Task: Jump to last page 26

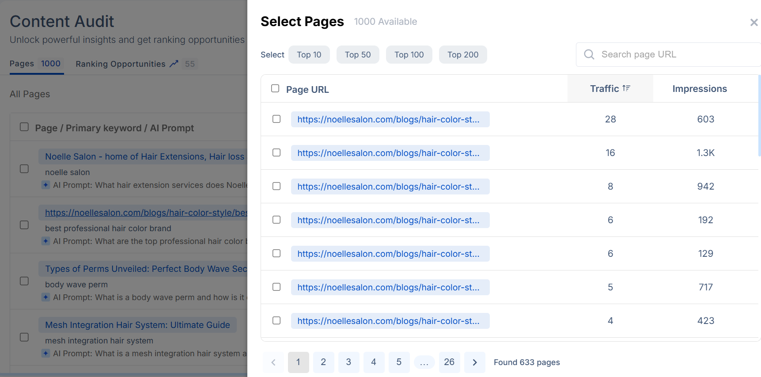Action: click(x=450, y=362)
